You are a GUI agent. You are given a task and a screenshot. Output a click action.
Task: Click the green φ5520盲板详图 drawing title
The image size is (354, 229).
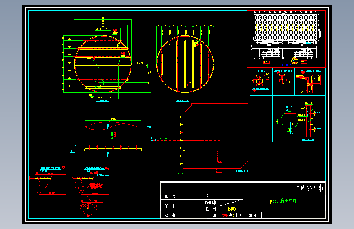coord(283,201)
